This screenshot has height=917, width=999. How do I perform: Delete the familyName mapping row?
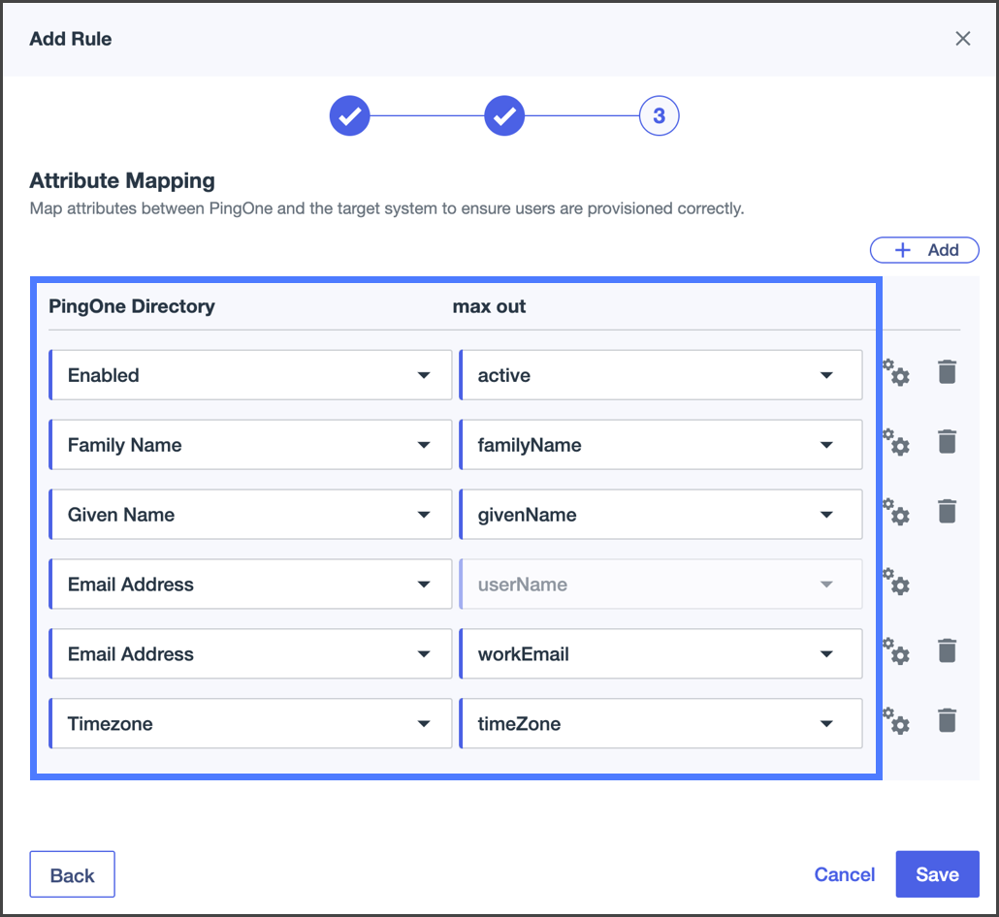(948, 442)
